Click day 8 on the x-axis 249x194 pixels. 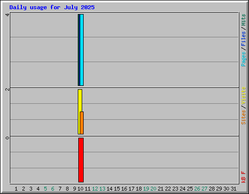coord(67,189)
